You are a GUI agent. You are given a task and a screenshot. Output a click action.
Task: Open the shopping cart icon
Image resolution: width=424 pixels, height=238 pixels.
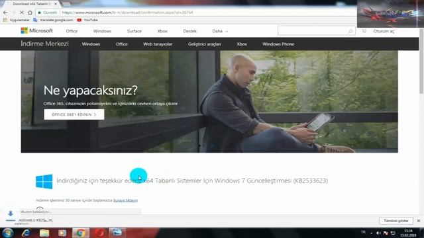coord(364,31)
